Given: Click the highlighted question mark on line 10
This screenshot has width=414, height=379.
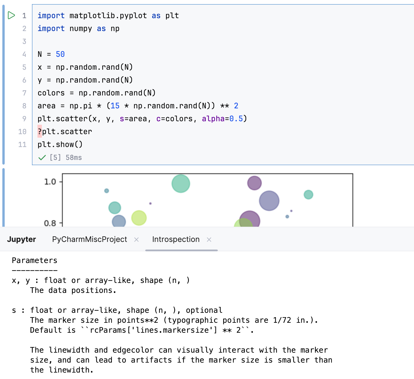Looking at the screenshot, I should coord(40,132).
